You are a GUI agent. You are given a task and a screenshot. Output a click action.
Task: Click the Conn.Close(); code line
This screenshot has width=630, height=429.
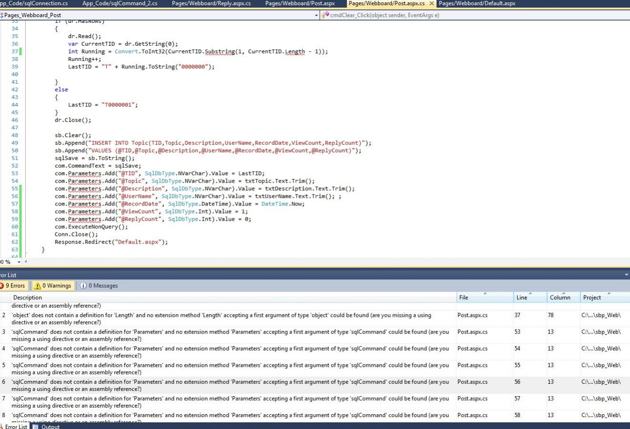pyautogui.click(x=76, y=234)
